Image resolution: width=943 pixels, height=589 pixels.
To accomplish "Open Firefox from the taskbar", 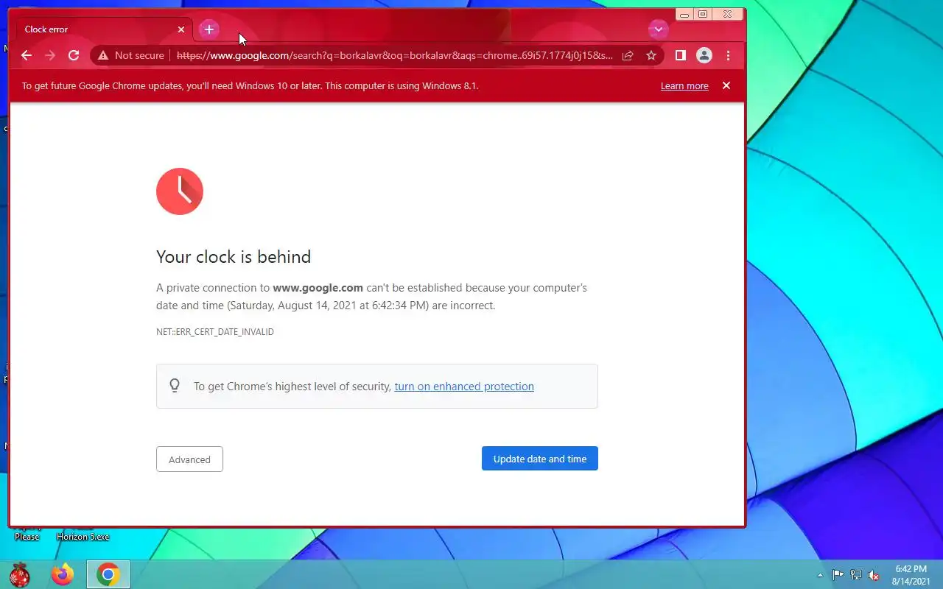I will pos(63,574).
